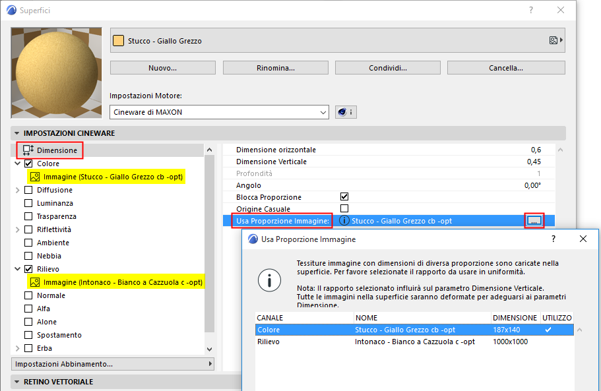Click the Dimensione Verticale value 0,45
The width and height of the screenshot is (601, 391).
(x=534, y=162)
